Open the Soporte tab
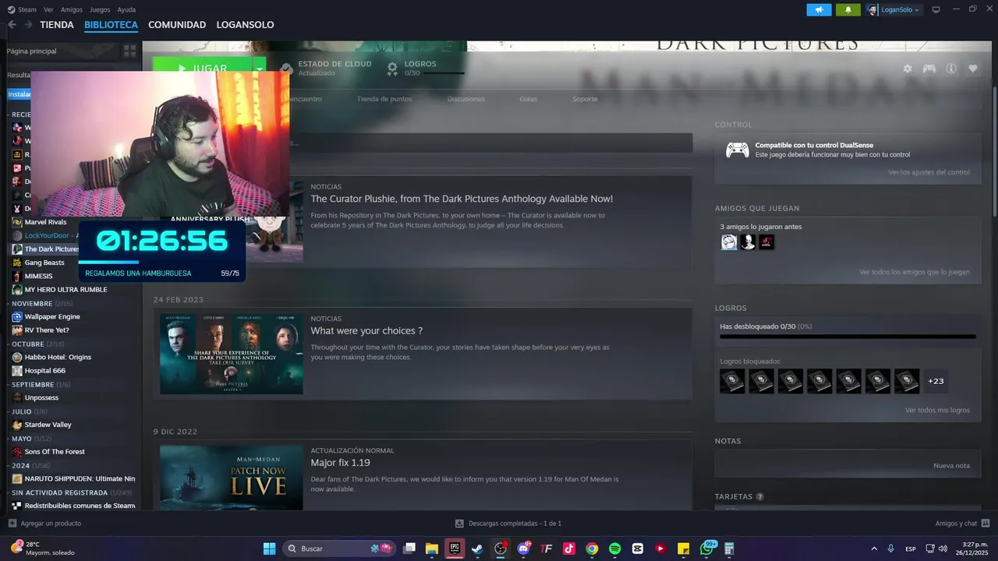Screen dimensions: 998x561 point(585,99)
